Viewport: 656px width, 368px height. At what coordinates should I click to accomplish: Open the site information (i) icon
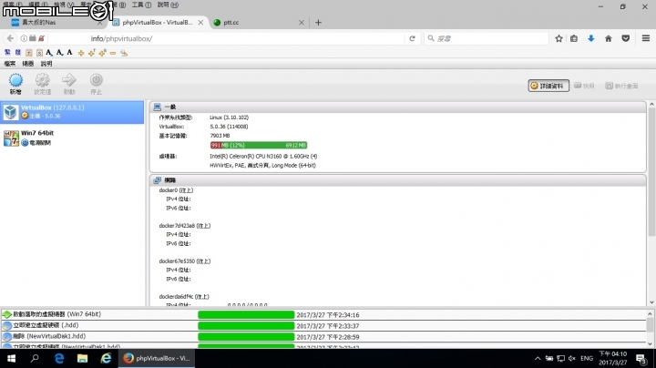tap(24, 38)
